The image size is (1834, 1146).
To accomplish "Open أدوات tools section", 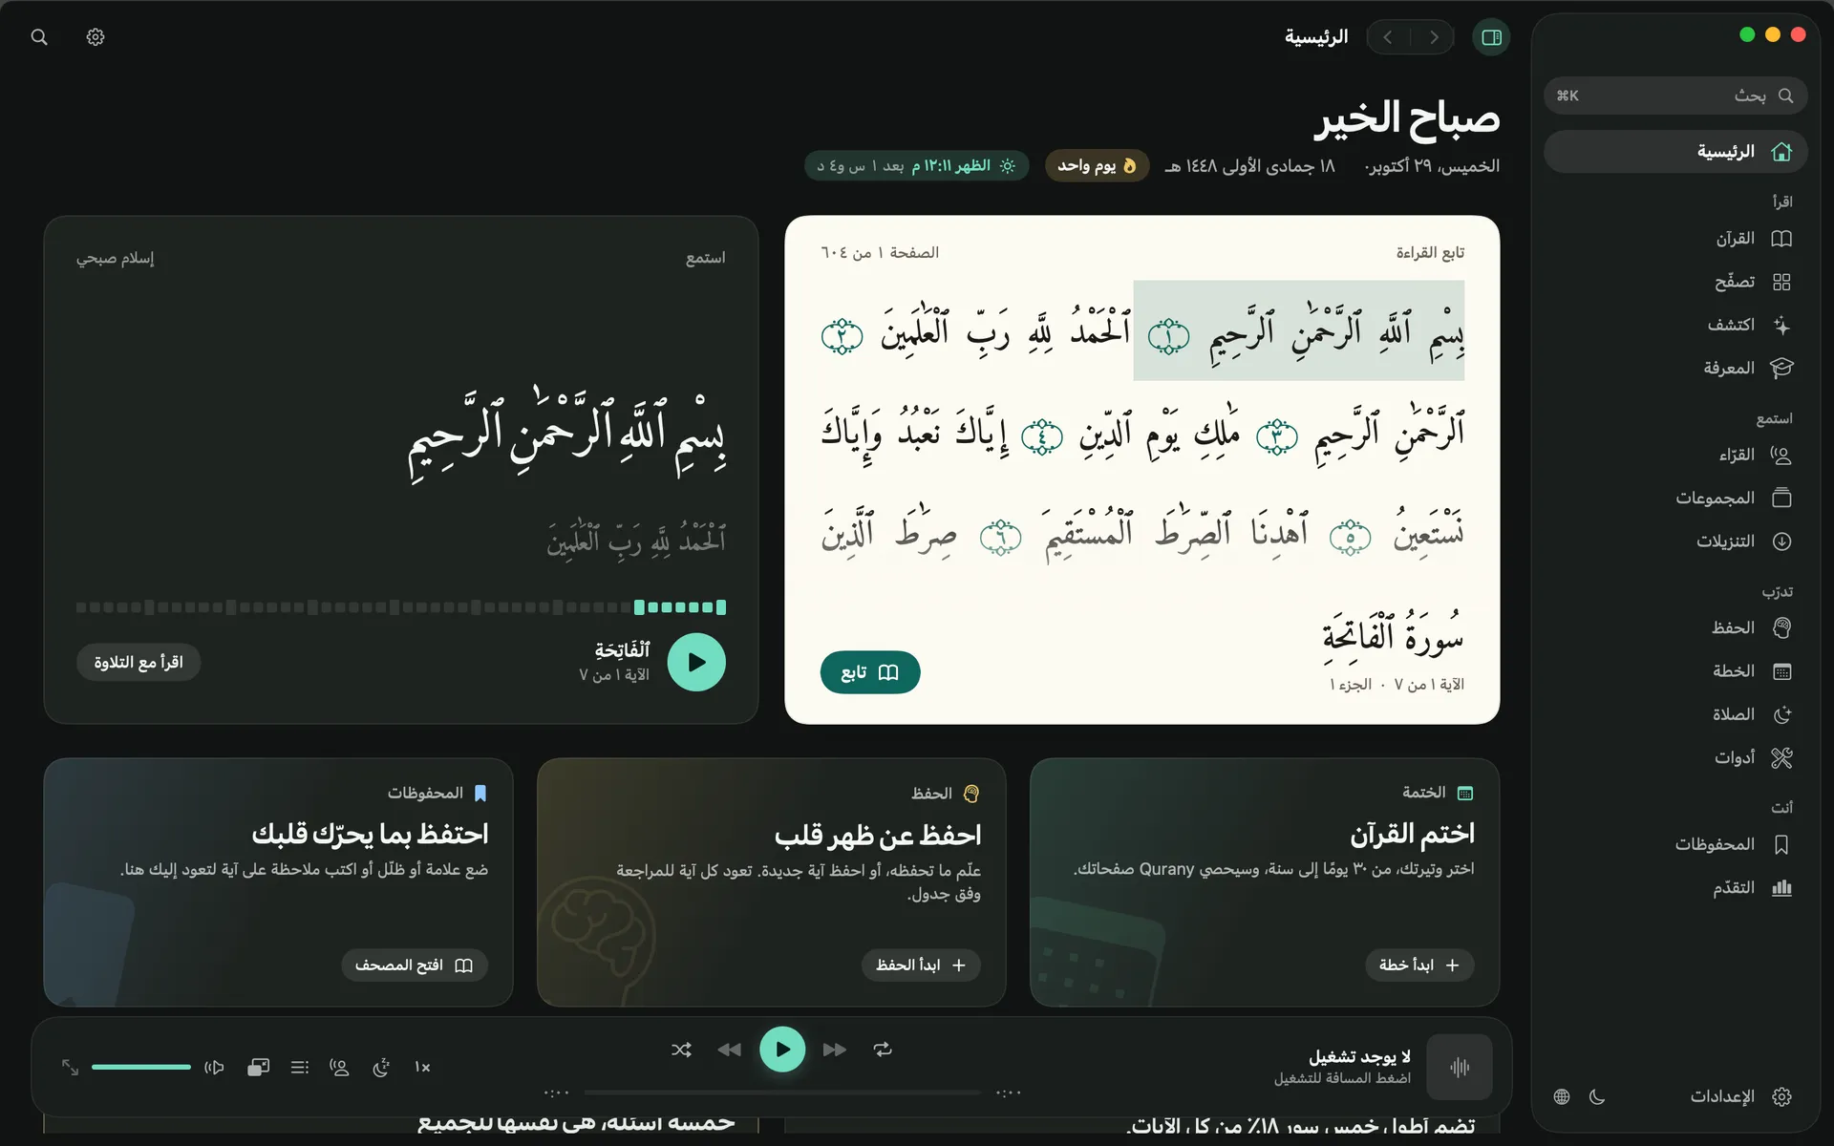I will tap(1674, 757).
